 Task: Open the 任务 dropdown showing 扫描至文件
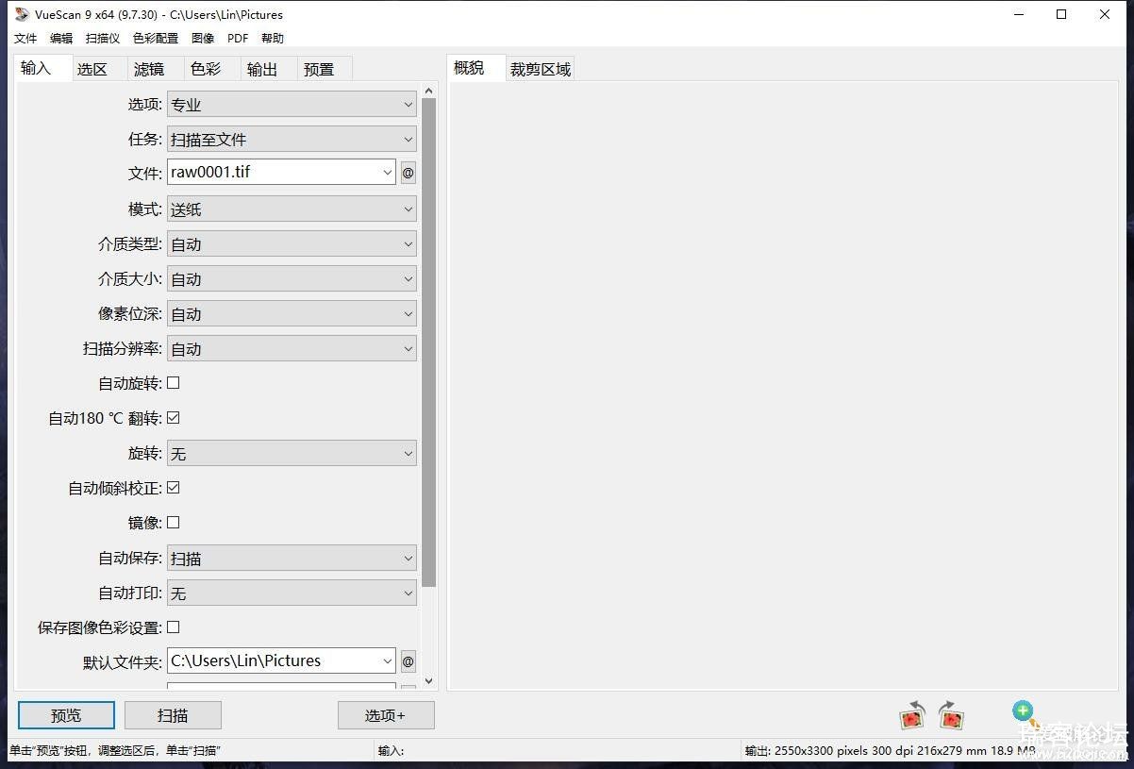(x=292, y=140)
